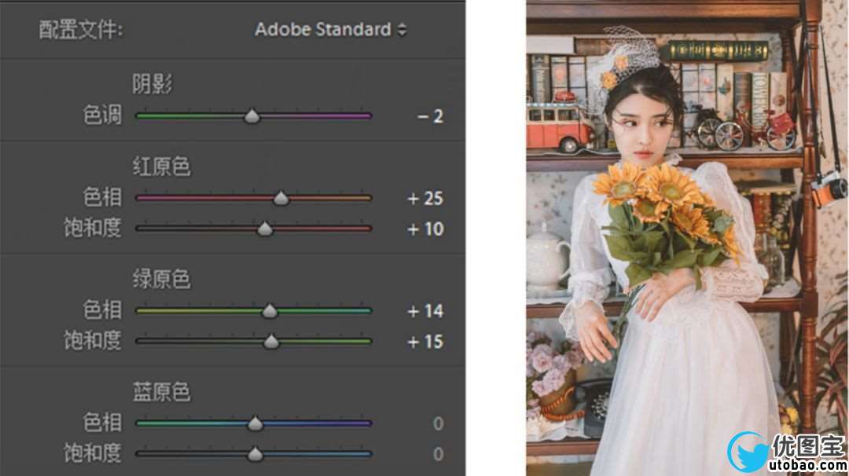Click the 色相 label under 蓝原色
This screenshot has height=476, width=849.
[x=102, y=423]
